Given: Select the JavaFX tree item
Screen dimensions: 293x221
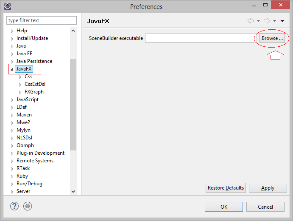Looking at the screenshot, I should tap(24, 69).
